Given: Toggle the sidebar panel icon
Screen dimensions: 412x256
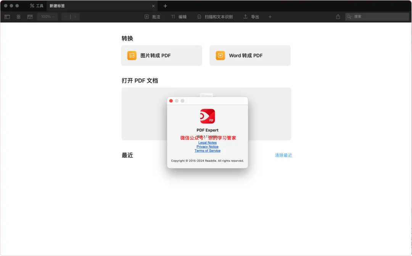Looking at the screenshot, I should point(7,17).
